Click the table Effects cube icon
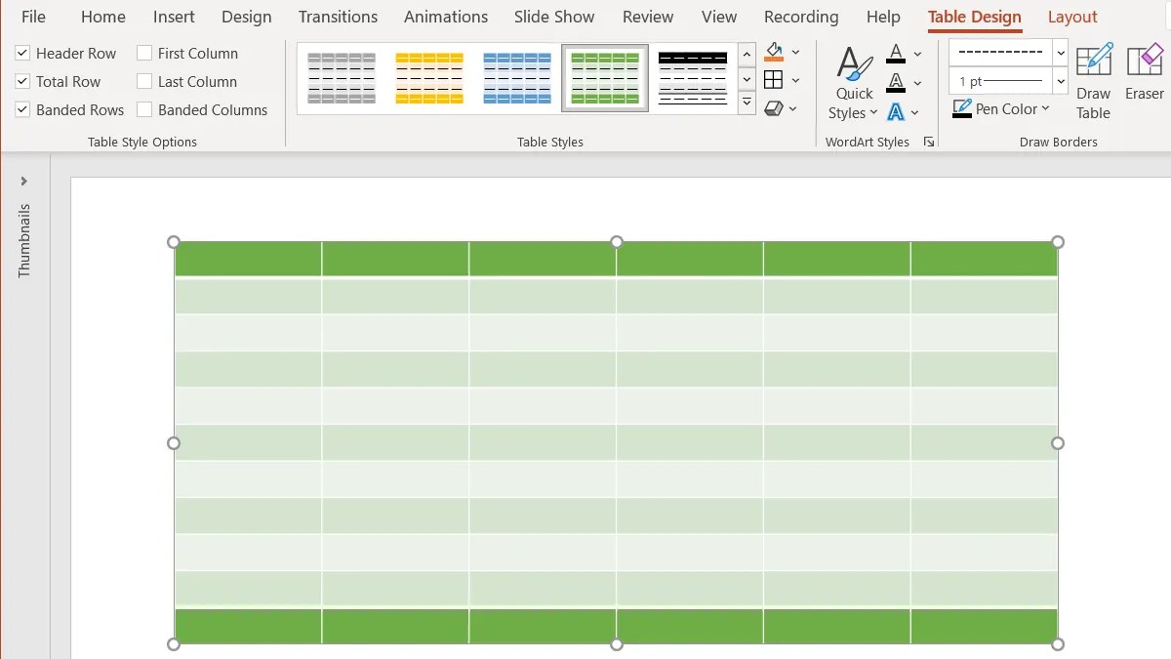The image size is (1171, 659). pos(776,108)
